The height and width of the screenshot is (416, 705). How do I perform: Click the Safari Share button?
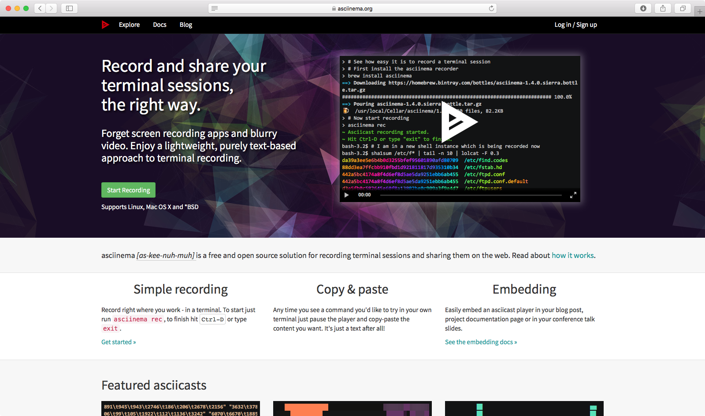click(x=663, y=8)
